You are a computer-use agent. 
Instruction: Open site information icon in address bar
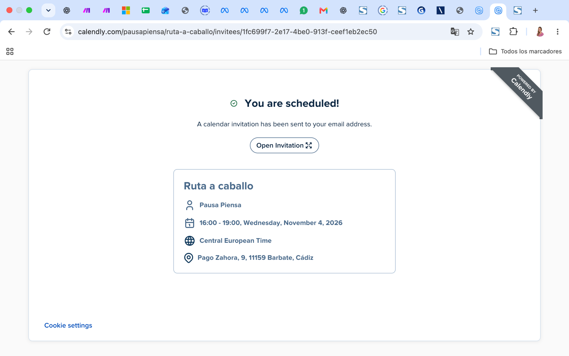click(68, 32)
